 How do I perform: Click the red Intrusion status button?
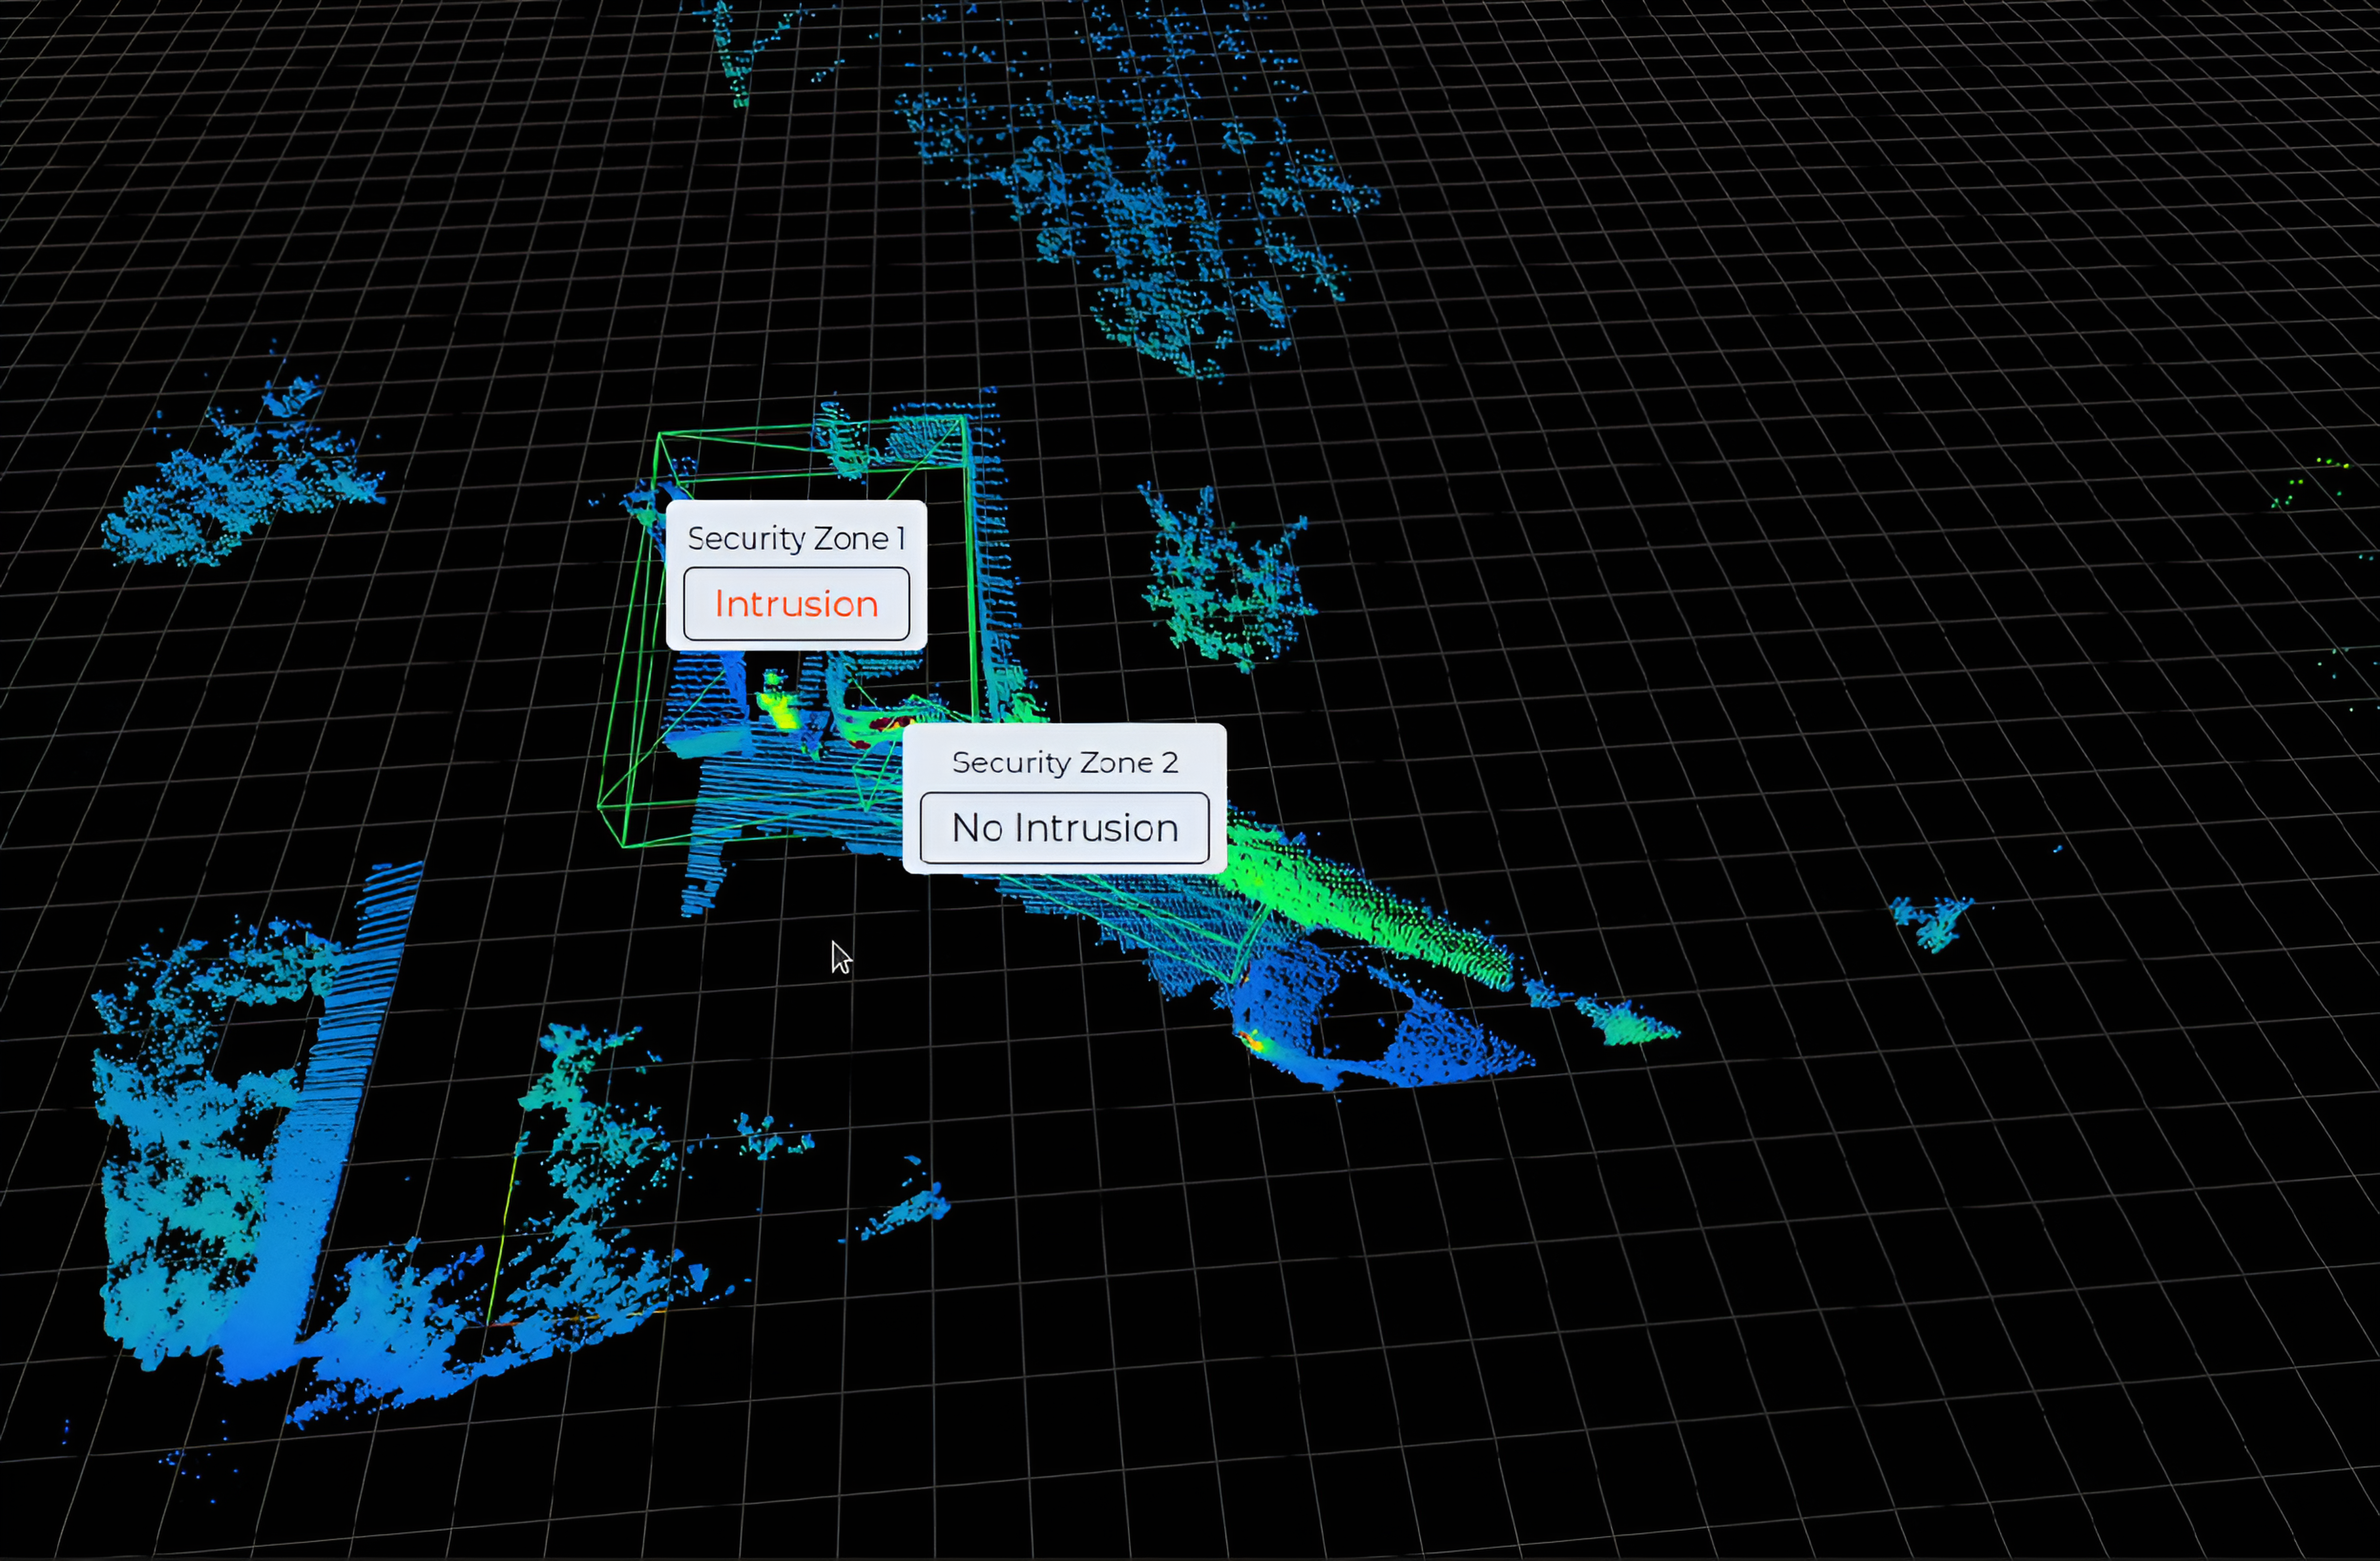click(x=796, y=604)
